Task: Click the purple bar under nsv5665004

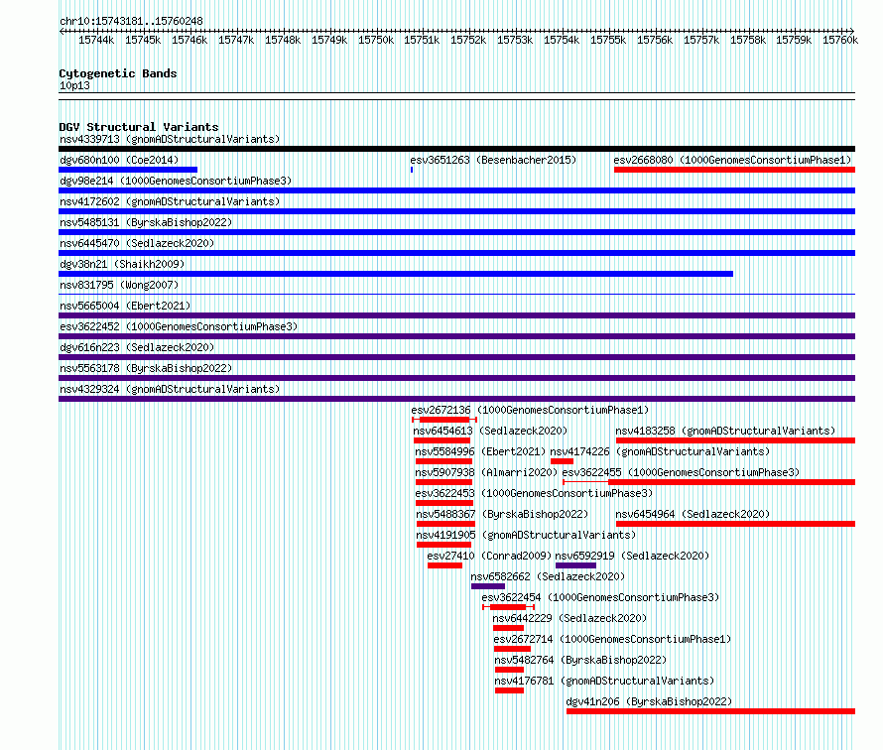Action: coord(456,315)
